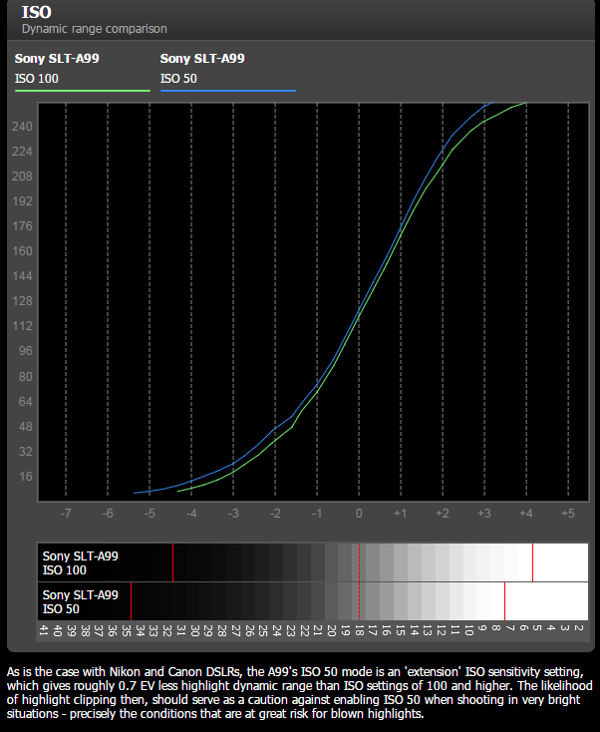Click step 18 on the wedge scale
Image resolution: width=600 pixels, height=732 pixels.
pyautogui.click(x=359, y=630)
